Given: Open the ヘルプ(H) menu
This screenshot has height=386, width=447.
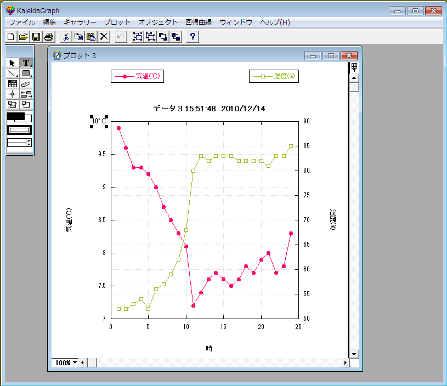Looking at the screenshot, I should pos(275,22).
